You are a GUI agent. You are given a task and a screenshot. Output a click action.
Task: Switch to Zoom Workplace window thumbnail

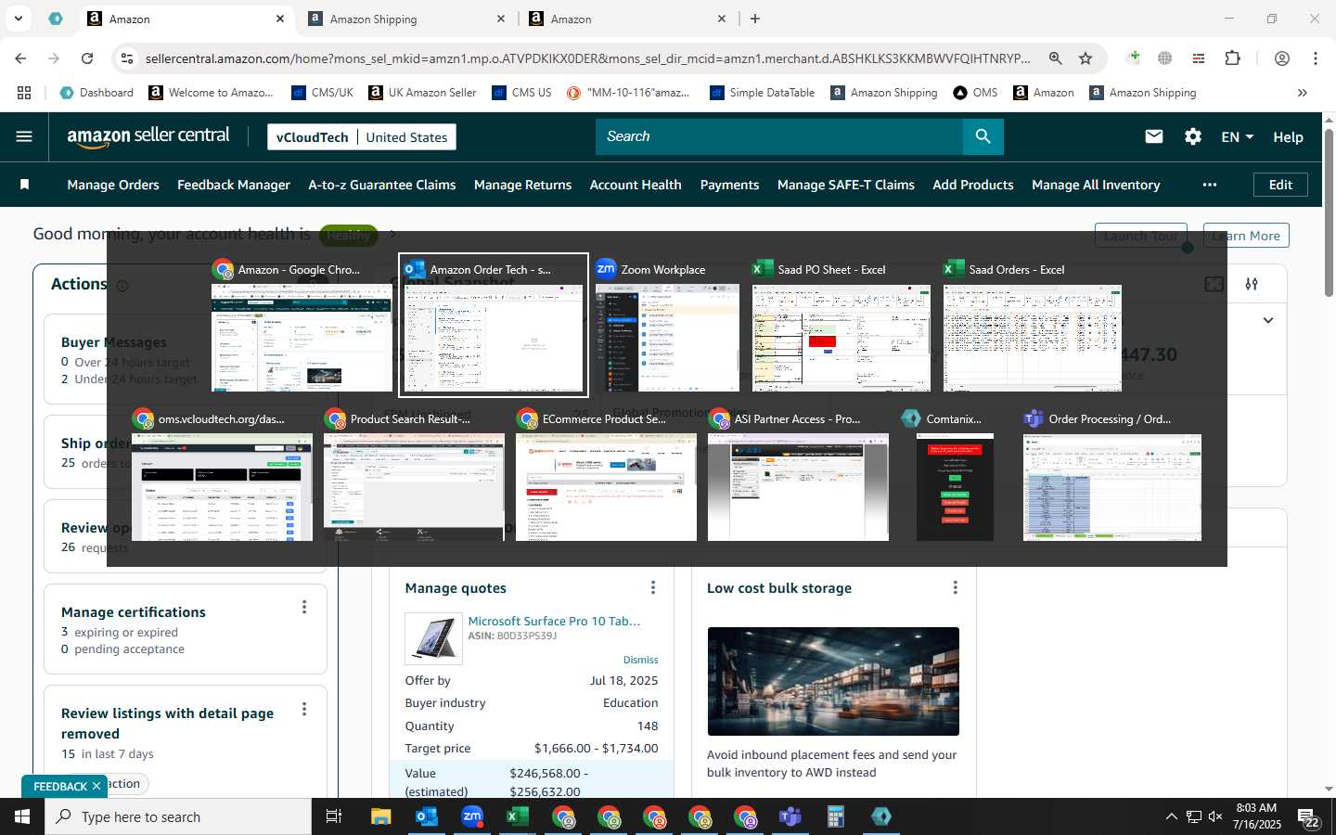[x=667, y=325]
